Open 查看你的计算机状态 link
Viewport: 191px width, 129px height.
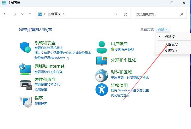[x=49, y=48]
